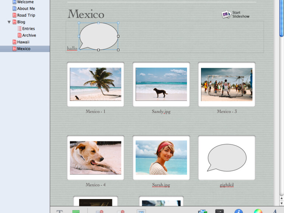Switch to the Hawaii page

pos(23,42)
